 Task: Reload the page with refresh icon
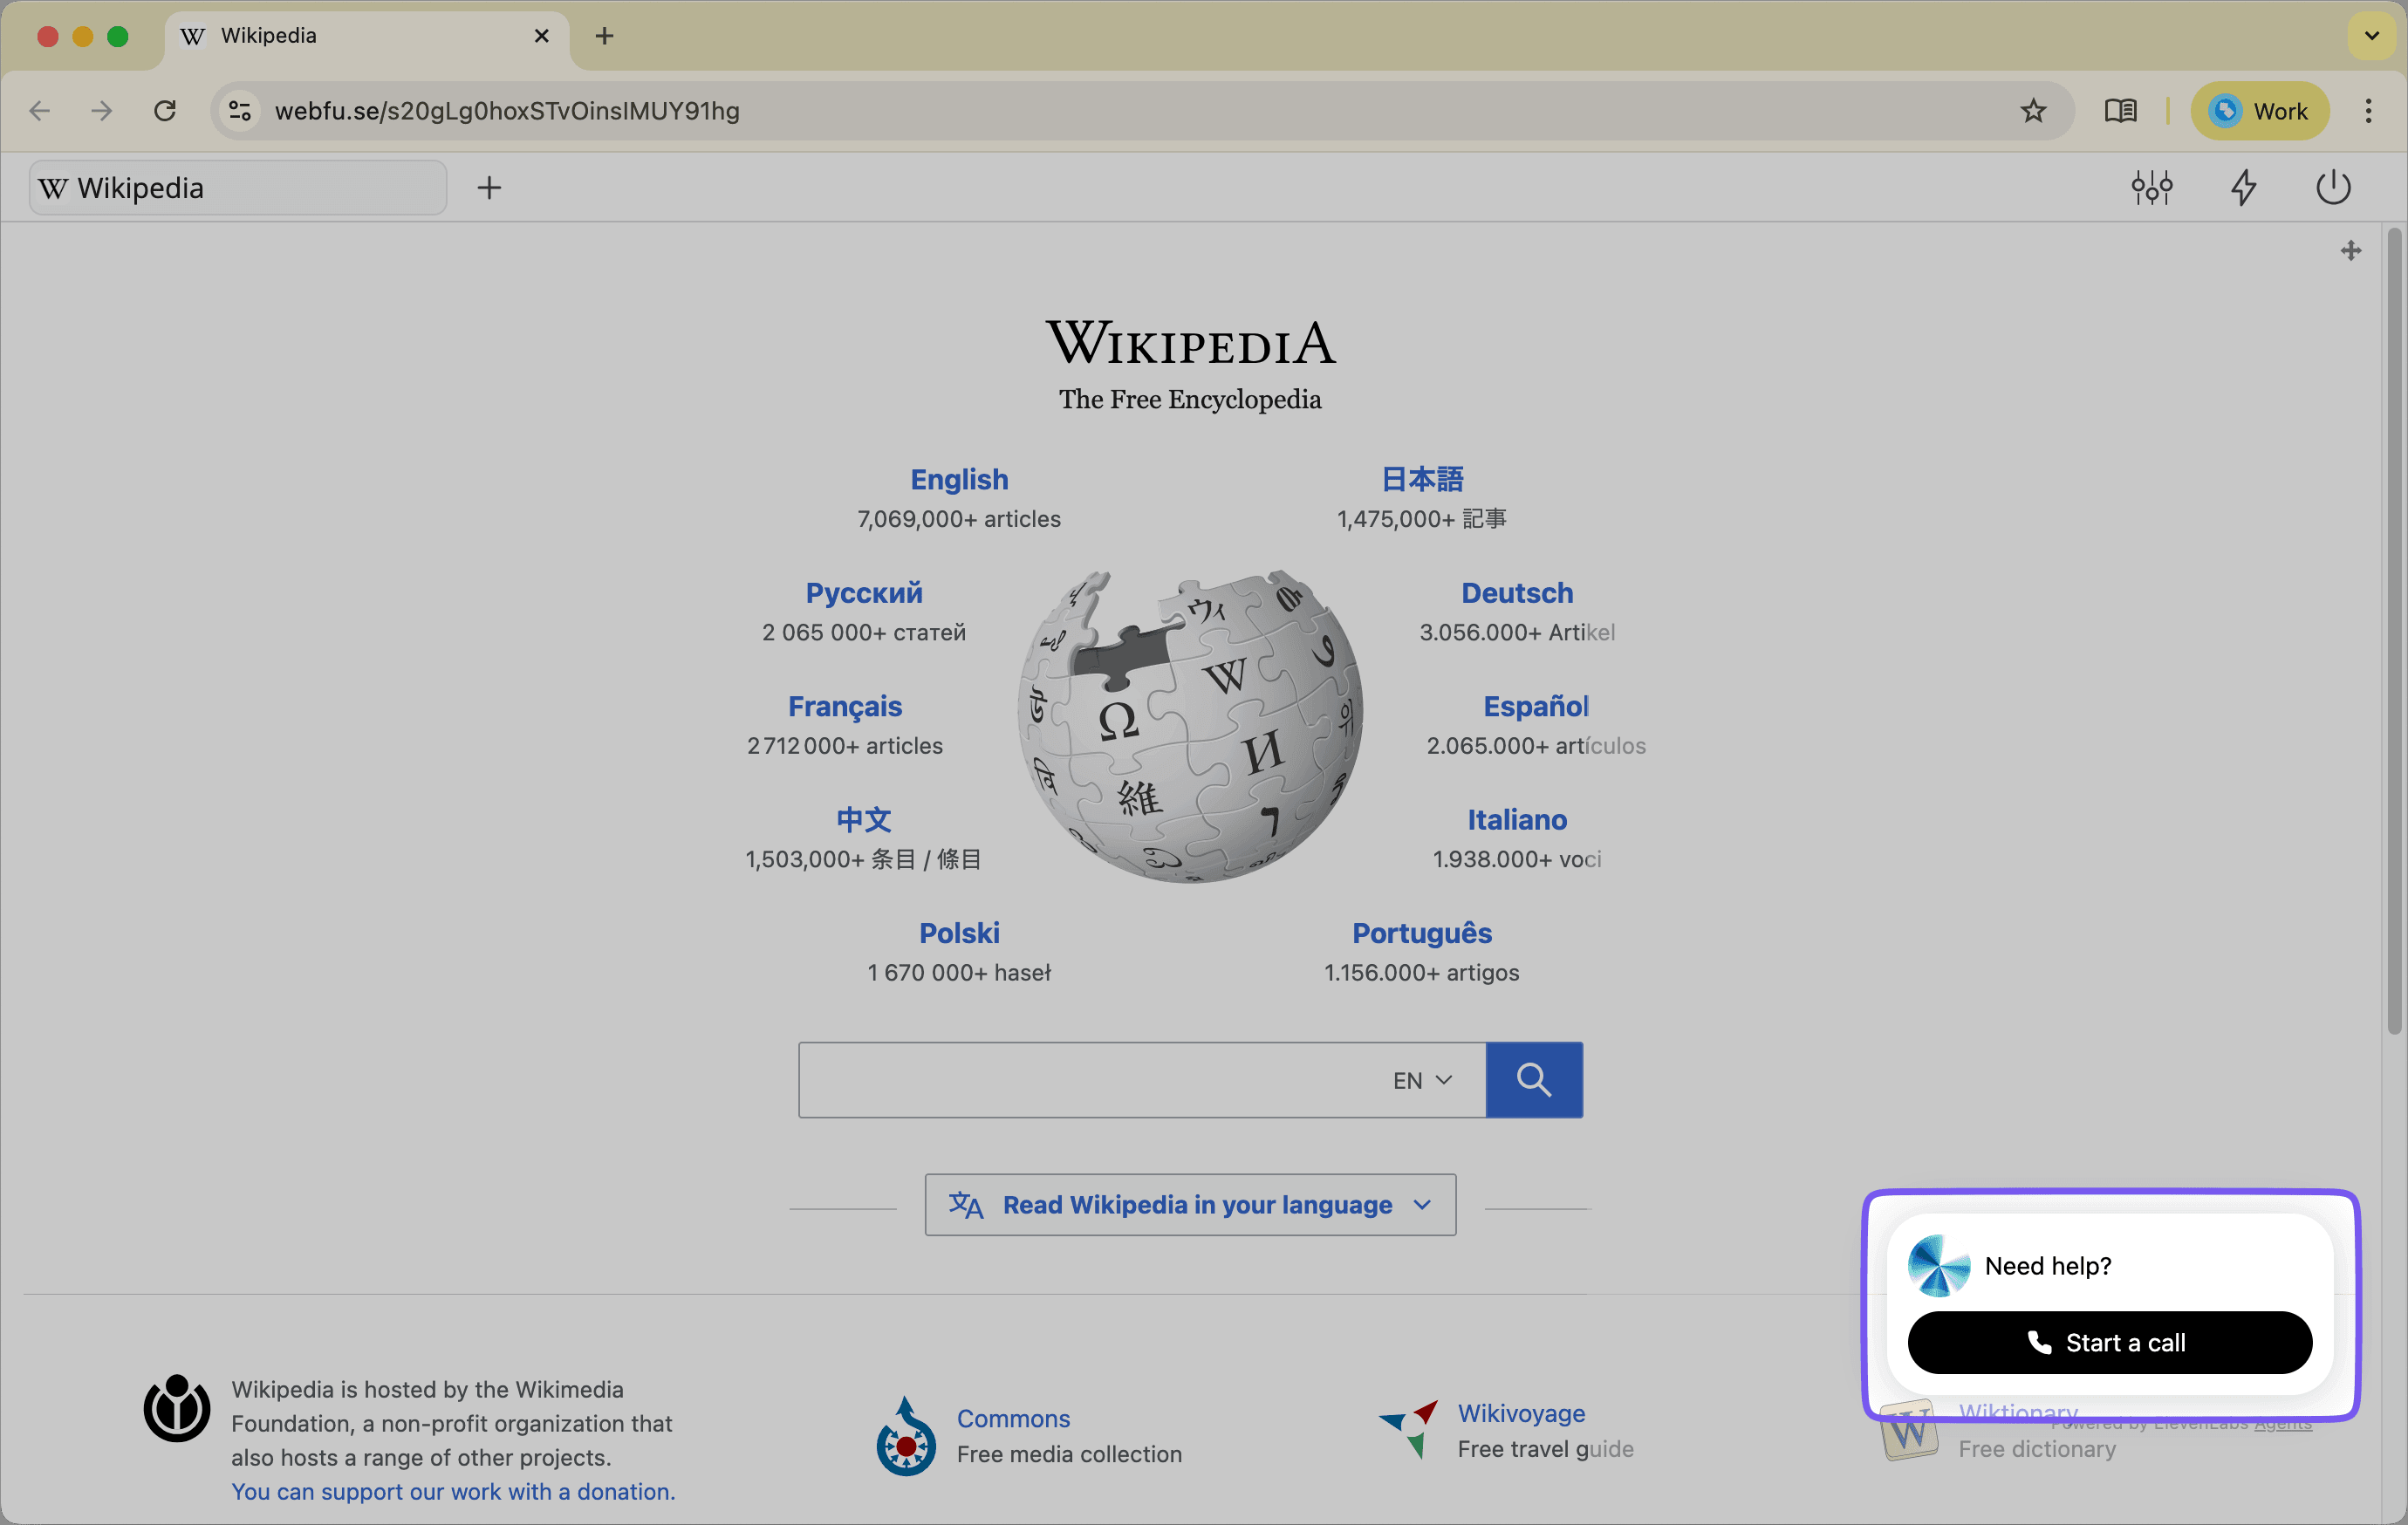click(165, 111)
